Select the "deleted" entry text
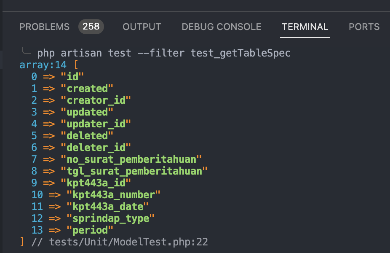The height and width of the screenshot is (253, 390). 87,136
